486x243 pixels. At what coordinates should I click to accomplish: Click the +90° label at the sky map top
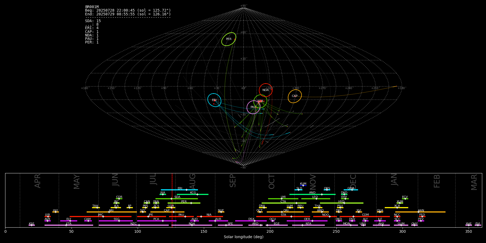244,6
